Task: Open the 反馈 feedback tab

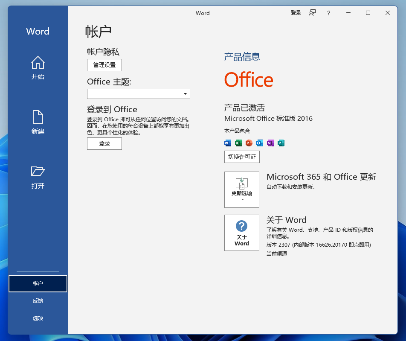Action: pos(38,301)
